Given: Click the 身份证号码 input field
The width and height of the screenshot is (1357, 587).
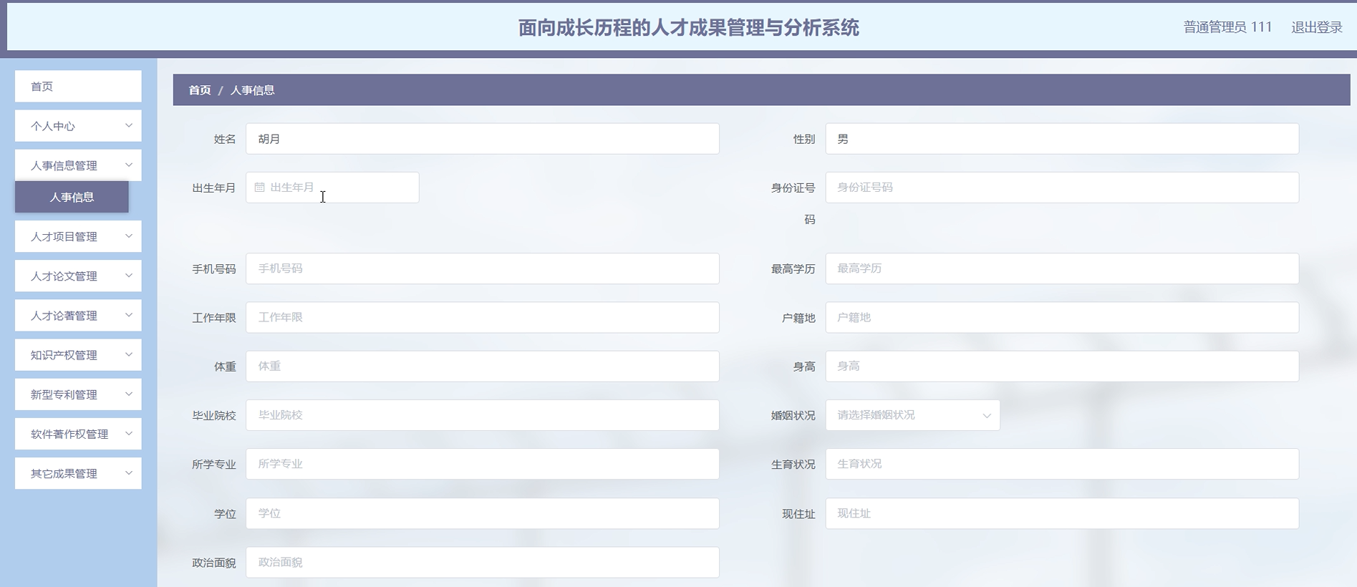Looking at the screenshot, I should (1062, 188).
